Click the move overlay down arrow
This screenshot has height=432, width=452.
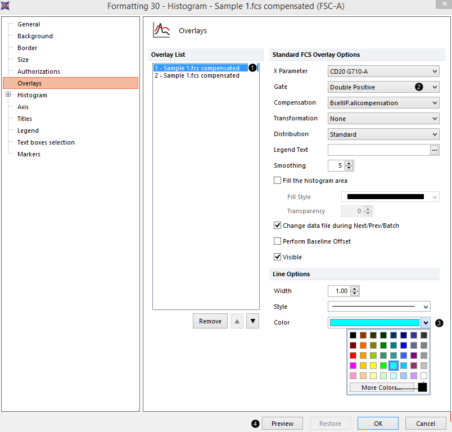pyautogui.click(x=253, y=321)
